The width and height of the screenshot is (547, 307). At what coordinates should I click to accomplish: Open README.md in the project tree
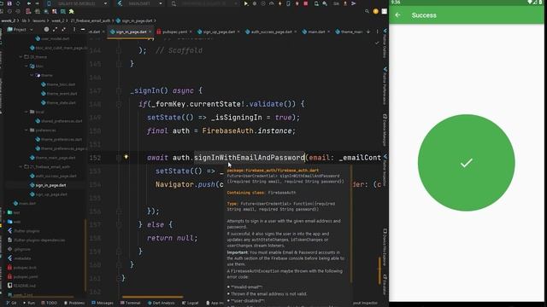click(21, 286)
